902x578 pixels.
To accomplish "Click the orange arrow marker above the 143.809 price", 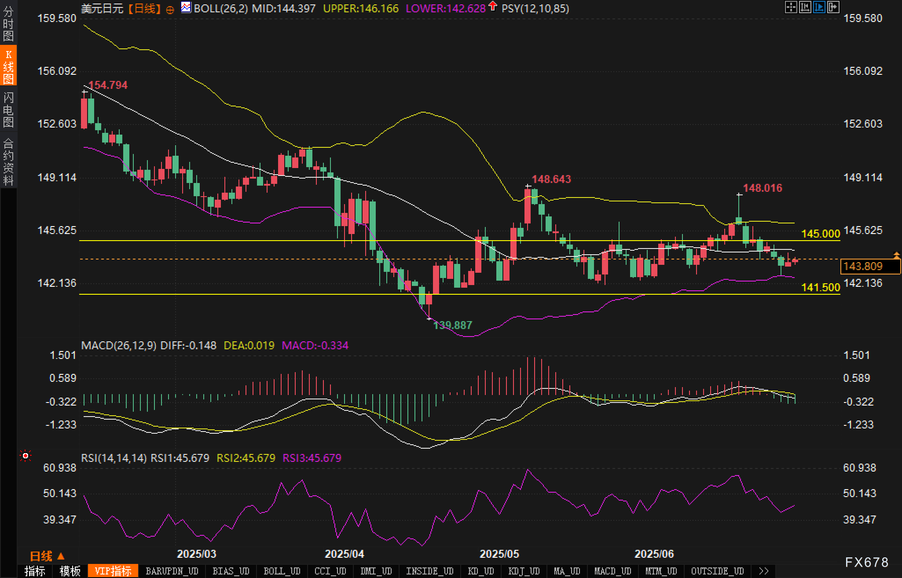I will (x=896, y=255).
